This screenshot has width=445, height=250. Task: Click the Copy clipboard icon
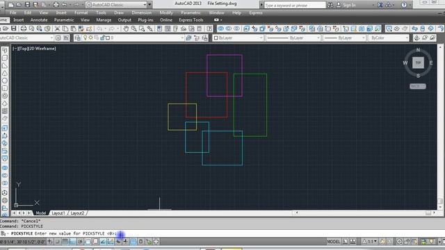[65, 28]
